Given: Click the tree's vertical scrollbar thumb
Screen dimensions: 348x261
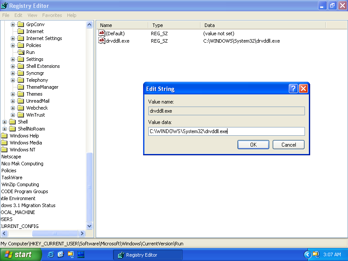Looking at the screenshot, I should pyautogui.click(x=90, y=187).
